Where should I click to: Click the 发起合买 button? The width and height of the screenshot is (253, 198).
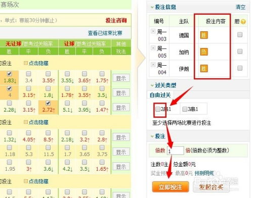point(211,187)
